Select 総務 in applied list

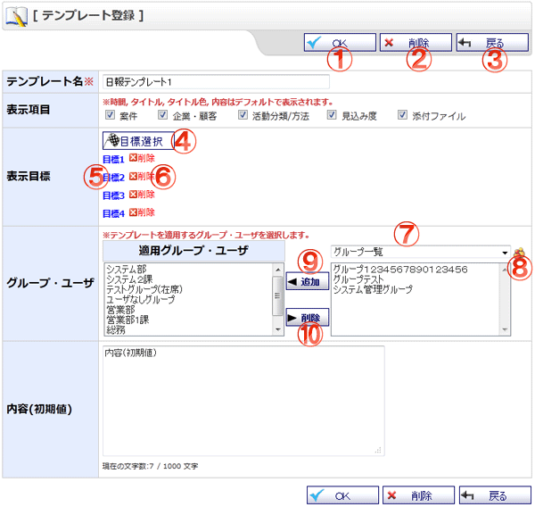[x=116, y=330]
